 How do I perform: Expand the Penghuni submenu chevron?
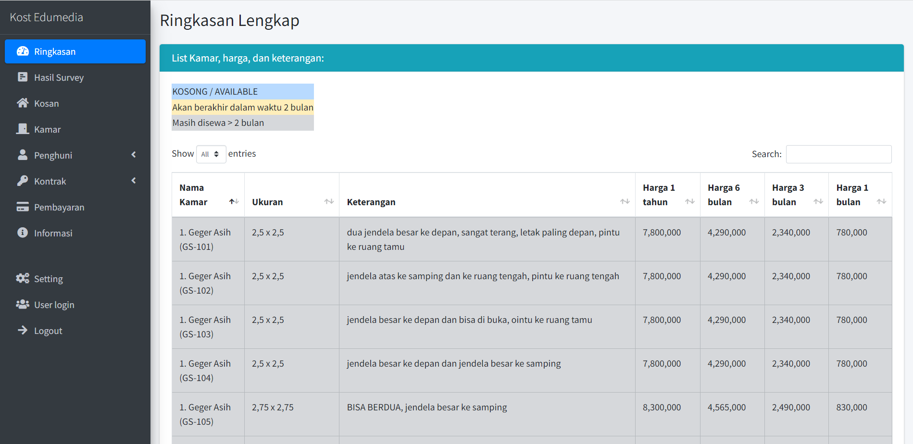134,155
